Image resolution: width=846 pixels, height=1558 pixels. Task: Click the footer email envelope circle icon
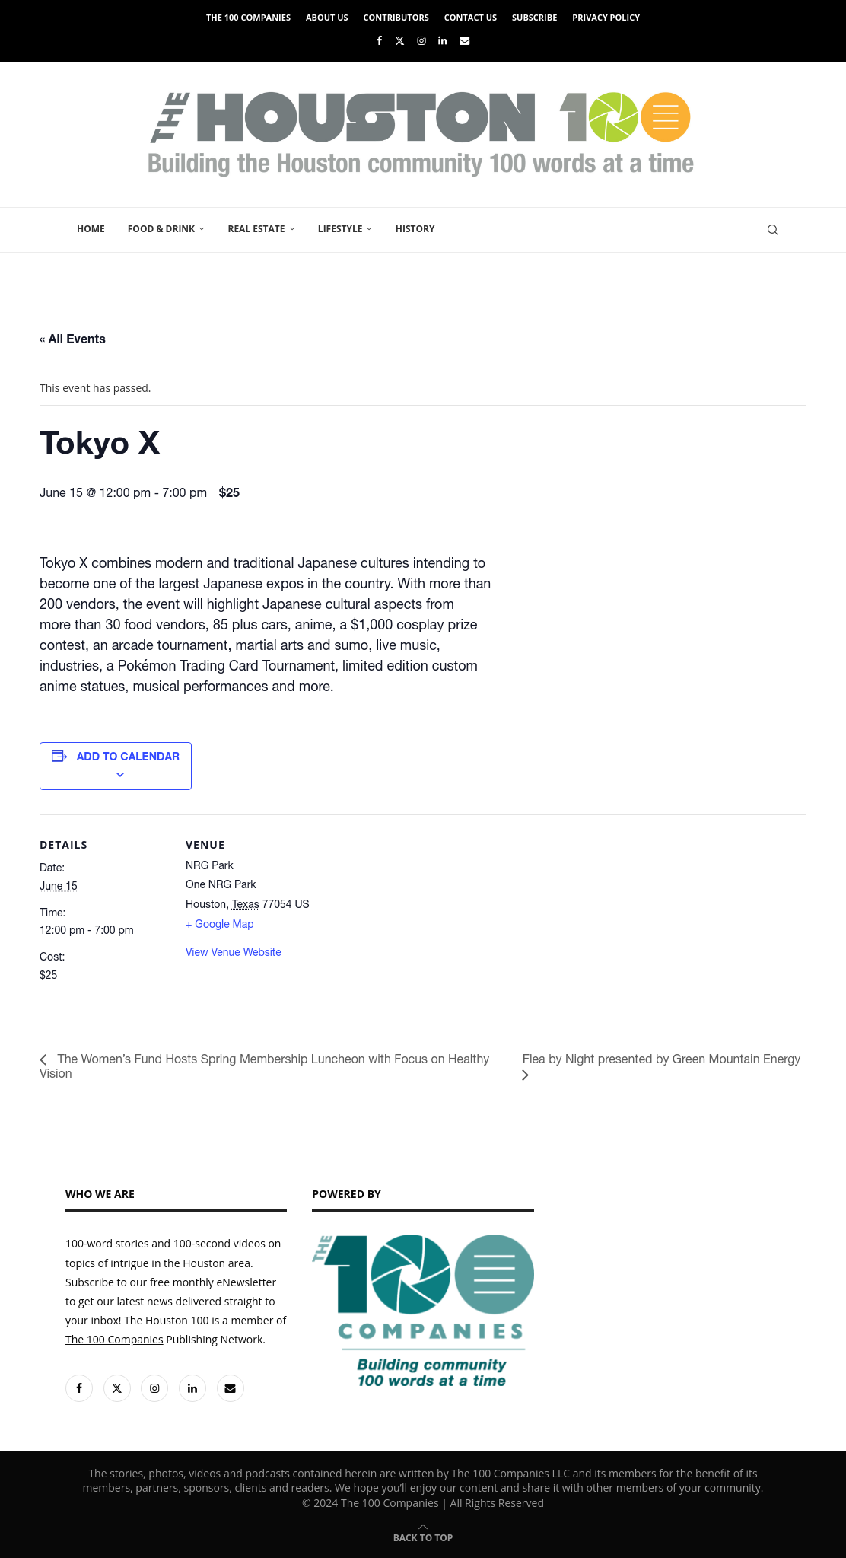point(231,1388)
